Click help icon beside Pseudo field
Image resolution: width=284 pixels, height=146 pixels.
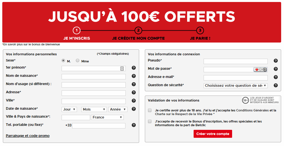tap(276, 61)
